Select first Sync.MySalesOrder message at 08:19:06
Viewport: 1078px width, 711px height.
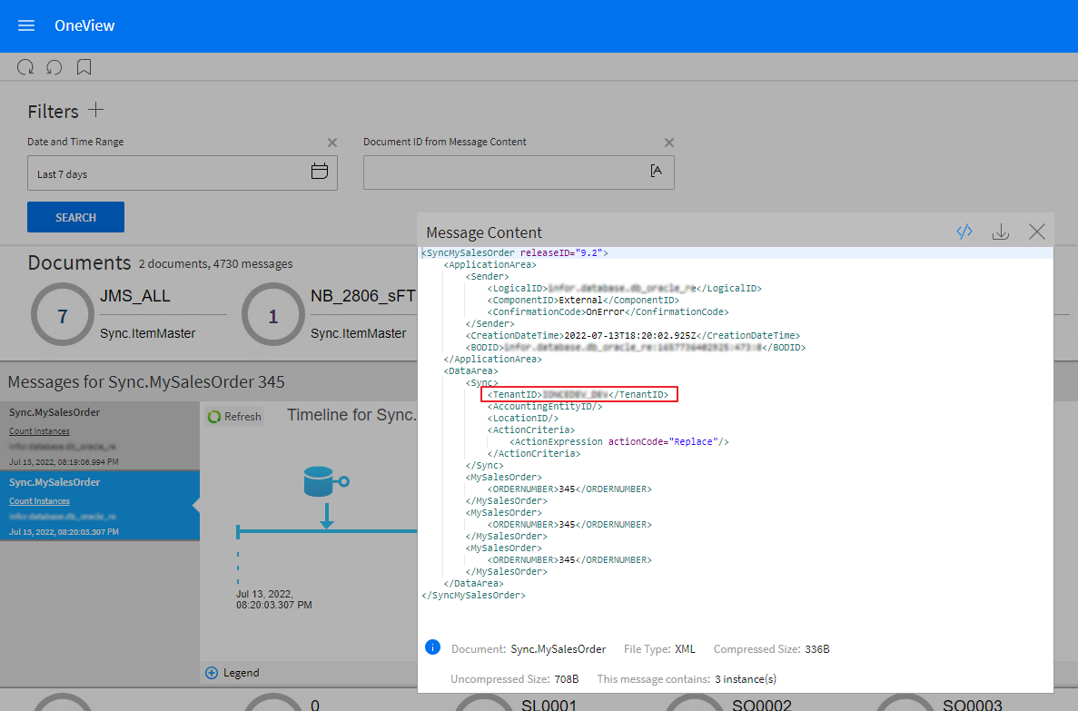click(100, 436)
